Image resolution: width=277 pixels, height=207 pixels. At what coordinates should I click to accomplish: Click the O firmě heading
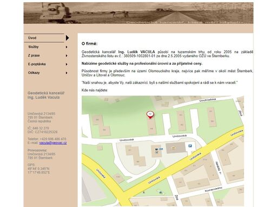(89, 44)
